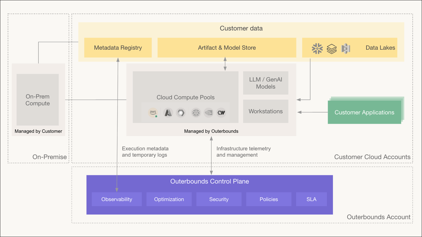Click the Customer data heading
The height and width of the screenshot is (237, 422).
point(241,28)
